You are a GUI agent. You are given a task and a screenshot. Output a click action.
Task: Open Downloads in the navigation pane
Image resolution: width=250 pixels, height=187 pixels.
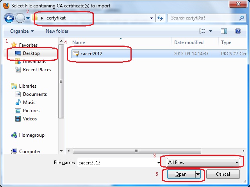point(34,62)
